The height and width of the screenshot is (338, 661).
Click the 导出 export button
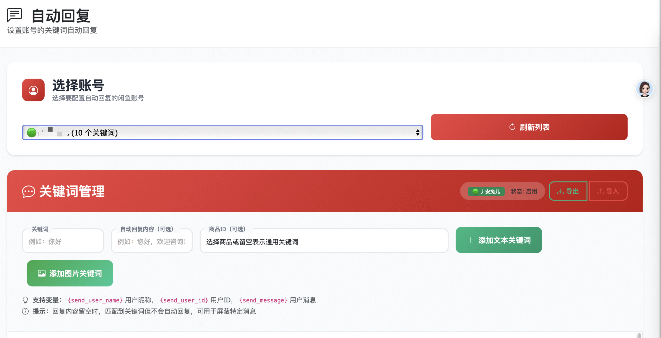568,191
